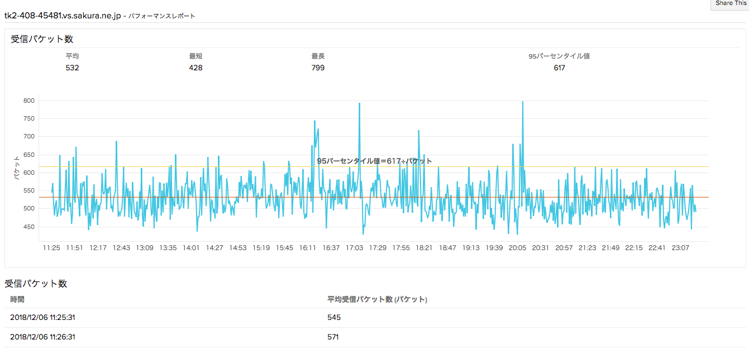Click the 最短 stat label
Screen dimensions: 749x349
coord(195,56)
